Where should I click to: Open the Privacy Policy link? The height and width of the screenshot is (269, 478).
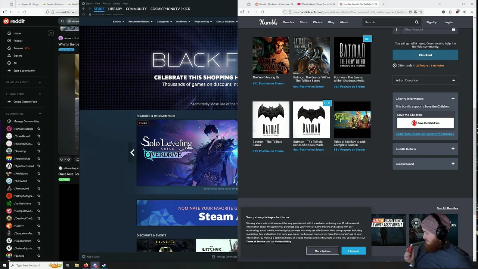click(x=283, y=241)
